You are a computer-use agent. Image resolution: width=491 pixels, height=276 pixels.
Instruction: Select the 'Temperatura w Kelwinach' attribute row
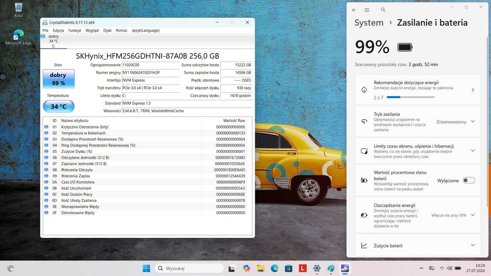pos(145,133)
